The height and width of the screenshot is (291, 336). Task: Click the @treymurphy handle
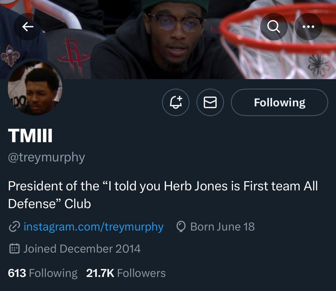click(47, 157)
